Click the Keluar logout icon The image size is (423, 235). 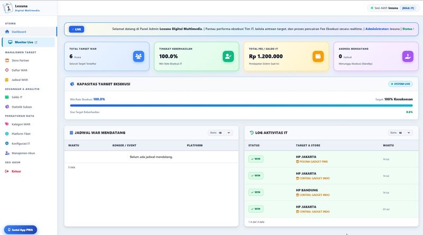tap(7, 171)
